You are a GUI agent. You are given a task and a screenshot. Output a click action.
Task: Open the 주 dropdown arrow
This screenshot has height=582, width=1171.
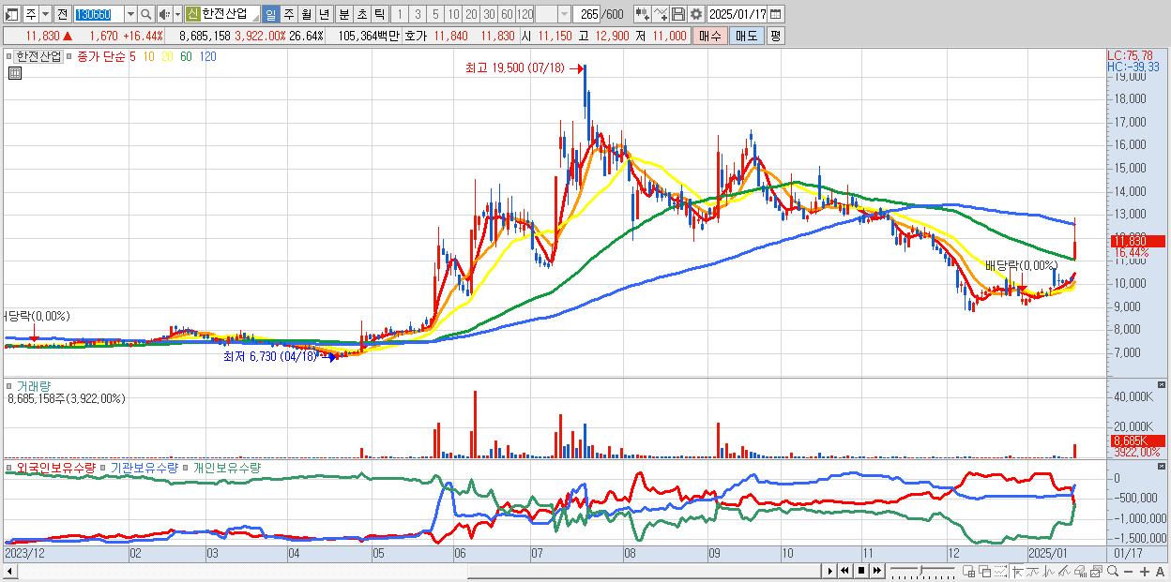(46, 14)
